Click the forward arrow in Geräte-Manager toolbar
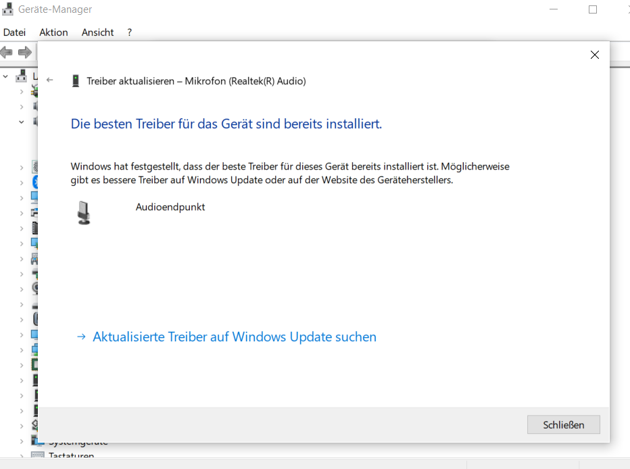 pos(25,52)
